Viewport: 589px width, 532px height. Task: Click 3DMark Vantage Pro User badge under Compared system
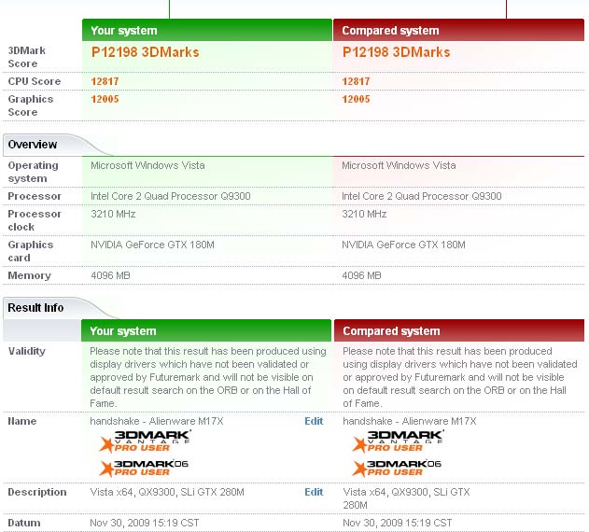(399, 441)
